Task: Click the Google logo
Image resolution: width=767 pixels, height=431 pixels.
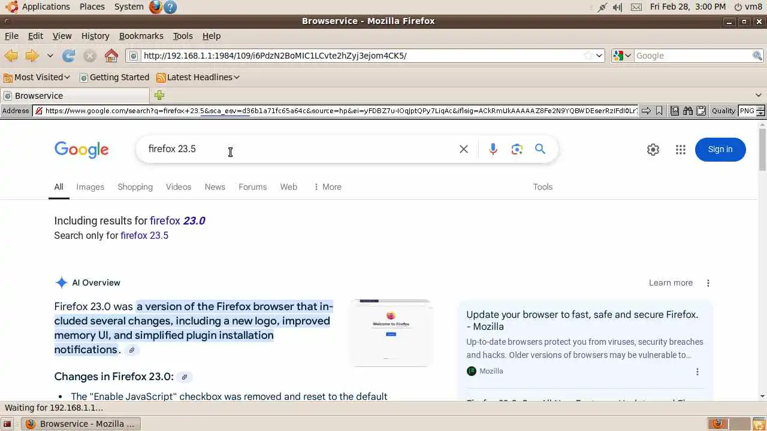Action: point(81,150)
